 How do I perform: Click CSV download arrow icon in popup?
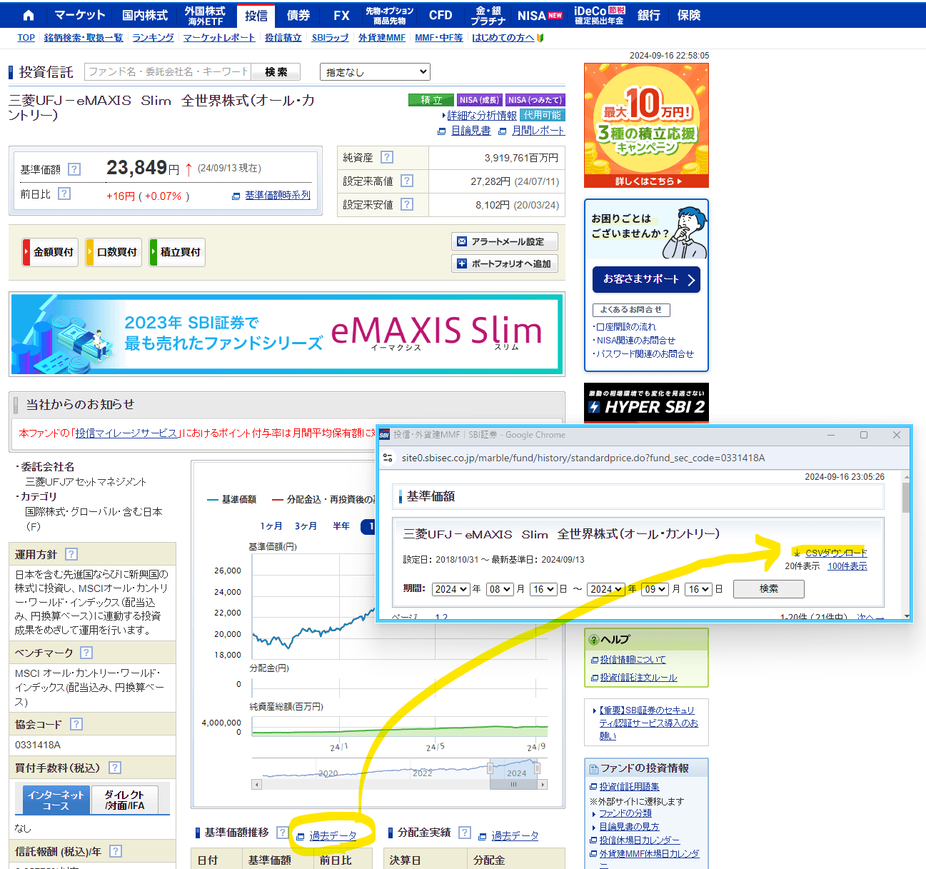click(x=797, y=553)
